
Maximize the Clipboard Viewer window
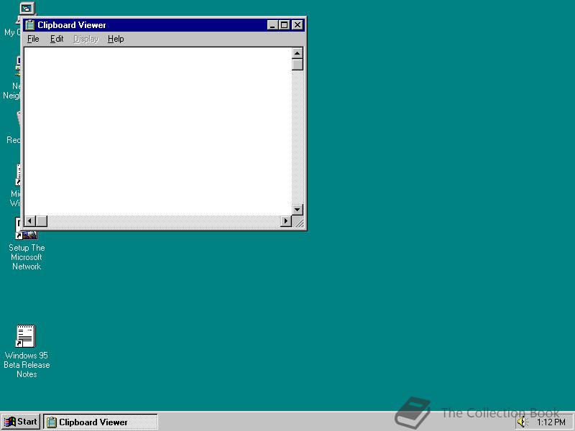(284, 25)
